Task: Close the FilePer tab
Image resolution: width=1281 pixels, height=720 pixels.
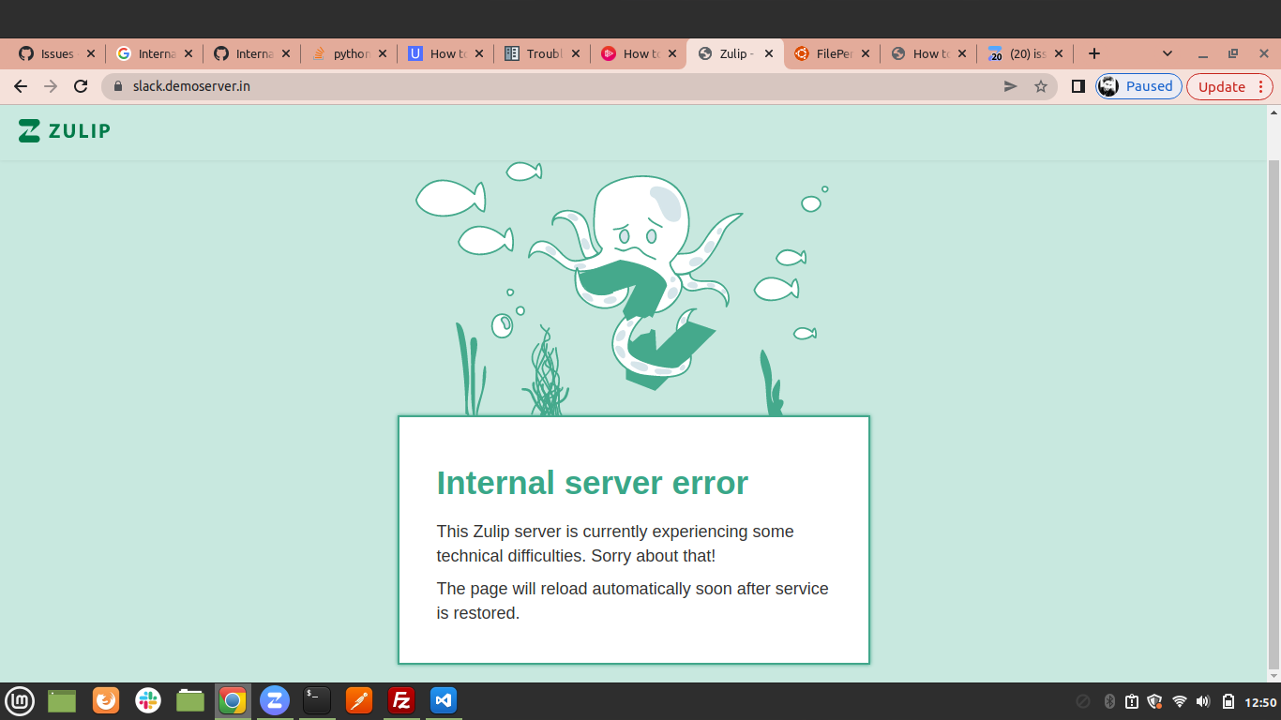Action: (x=866, y=53)
